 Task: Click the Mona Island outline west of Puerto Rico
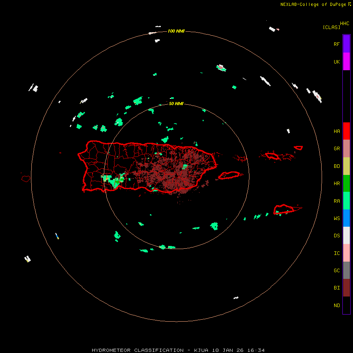click(x=25, y=178)
